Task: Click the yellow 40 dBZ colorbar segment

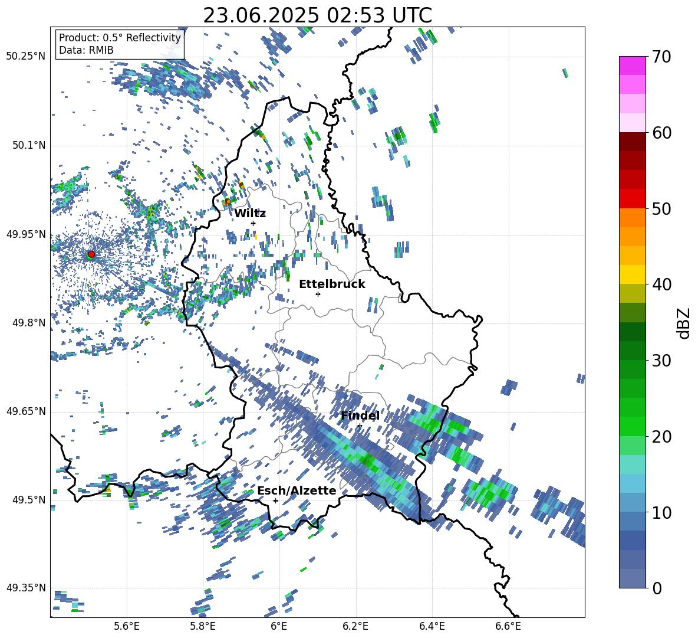Action: click(633, 274)
